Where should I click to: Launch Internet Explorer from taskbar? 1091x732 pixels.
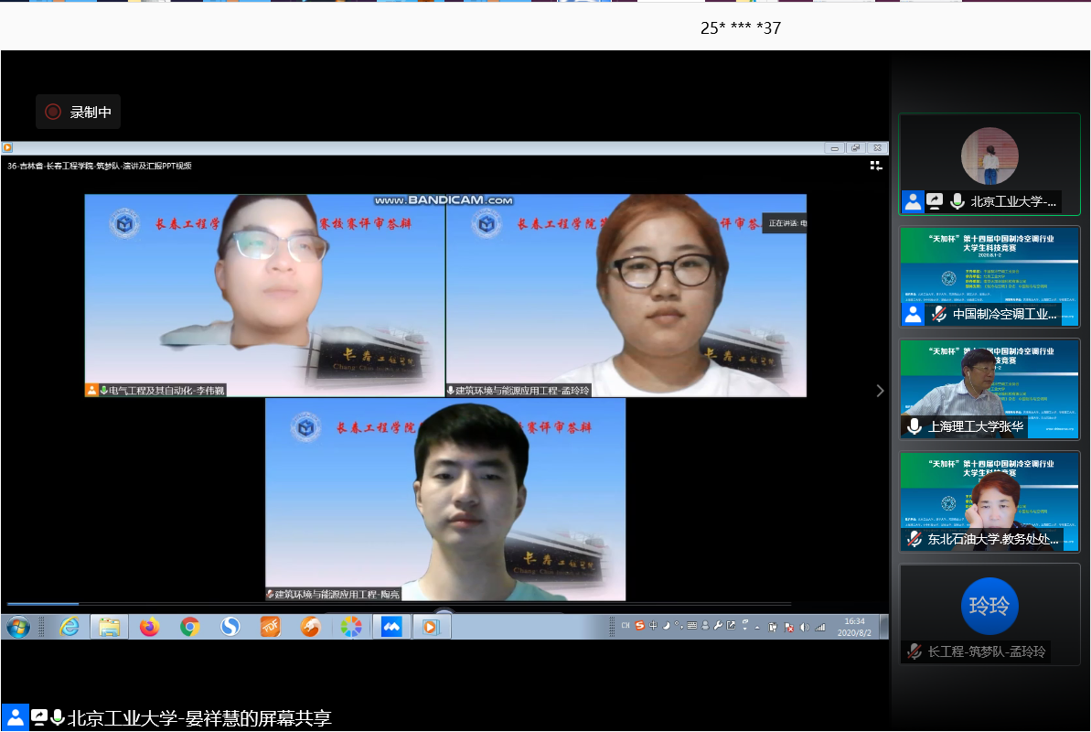coord(70,627)
